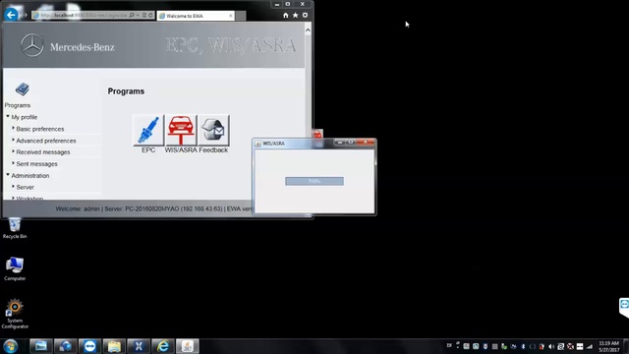Open Received messages link
This screenshot has height=354, width=629.
click(x=43, y=152)
